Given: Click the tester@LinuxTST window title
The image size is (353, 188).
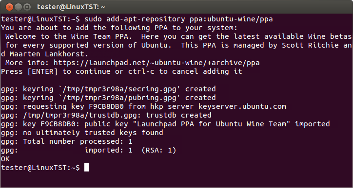Looking at the screenshot, I should [x=71, y=7].
